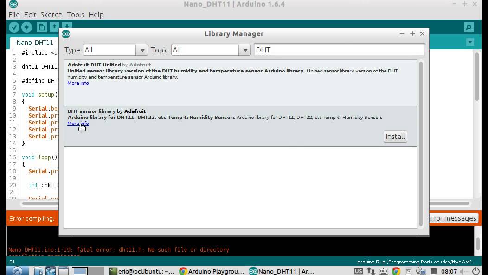The height and width of the screenshot is (275, 488).
Task: Open the network transfer arrows tray icon
Action: tap(371, 271)
